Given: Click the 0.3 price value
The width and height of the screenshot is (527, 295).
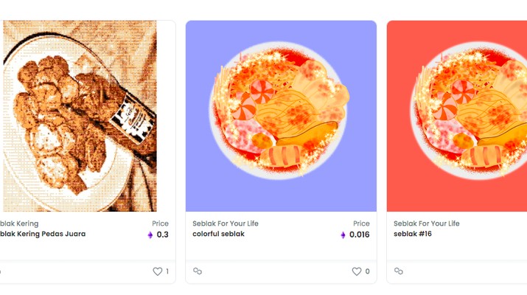Looking at the screenshot, I should 163,235.
